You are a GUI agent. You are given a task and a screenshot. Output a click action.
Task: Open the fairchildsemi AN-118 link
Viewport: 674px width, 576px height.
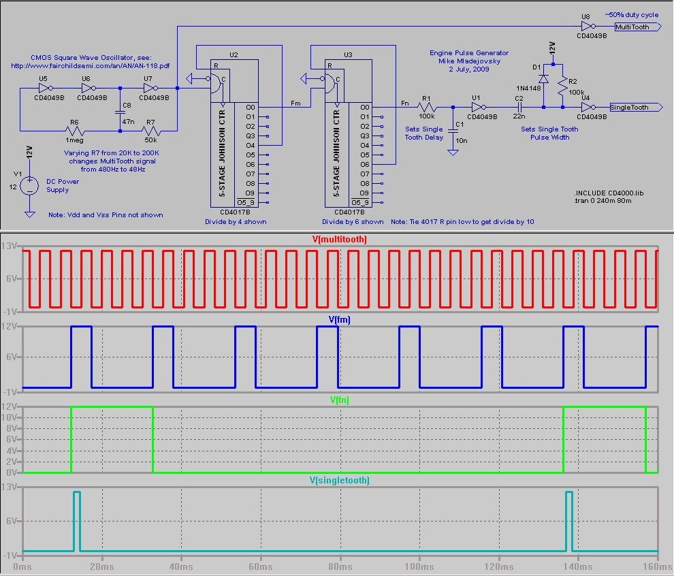91,66
